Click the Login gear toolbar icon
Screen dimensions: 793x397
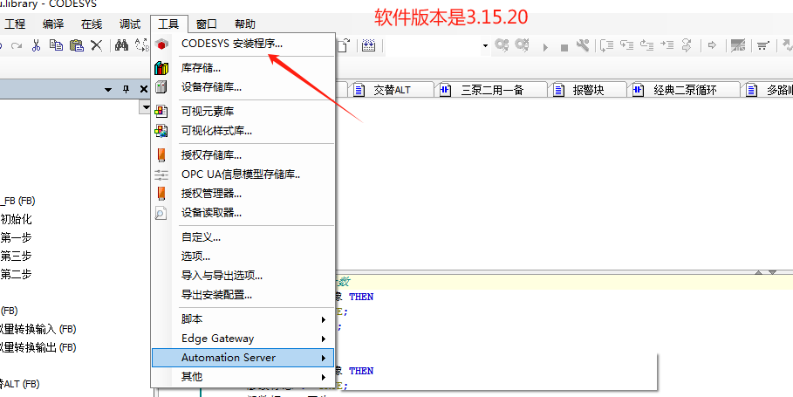(x=502, y=45)
